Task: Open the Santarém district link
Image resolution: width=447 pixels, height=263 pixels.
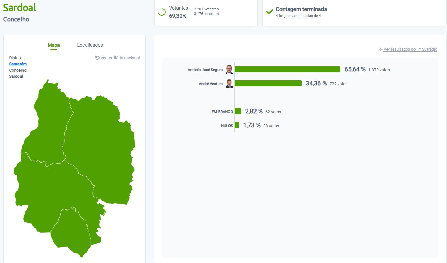Action: tap(18, 64)
